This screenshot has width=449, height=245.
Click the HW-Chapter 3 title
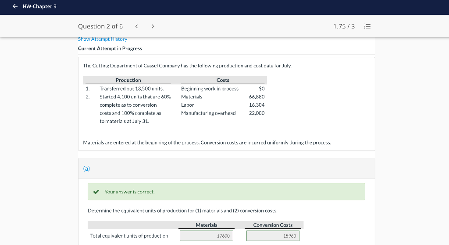pos(39,6)
